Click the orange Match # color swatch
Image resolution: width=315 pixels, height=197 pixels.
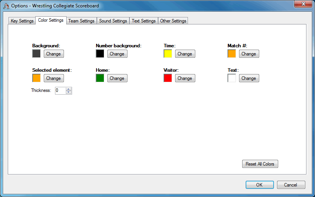click(x=232, y=54)
